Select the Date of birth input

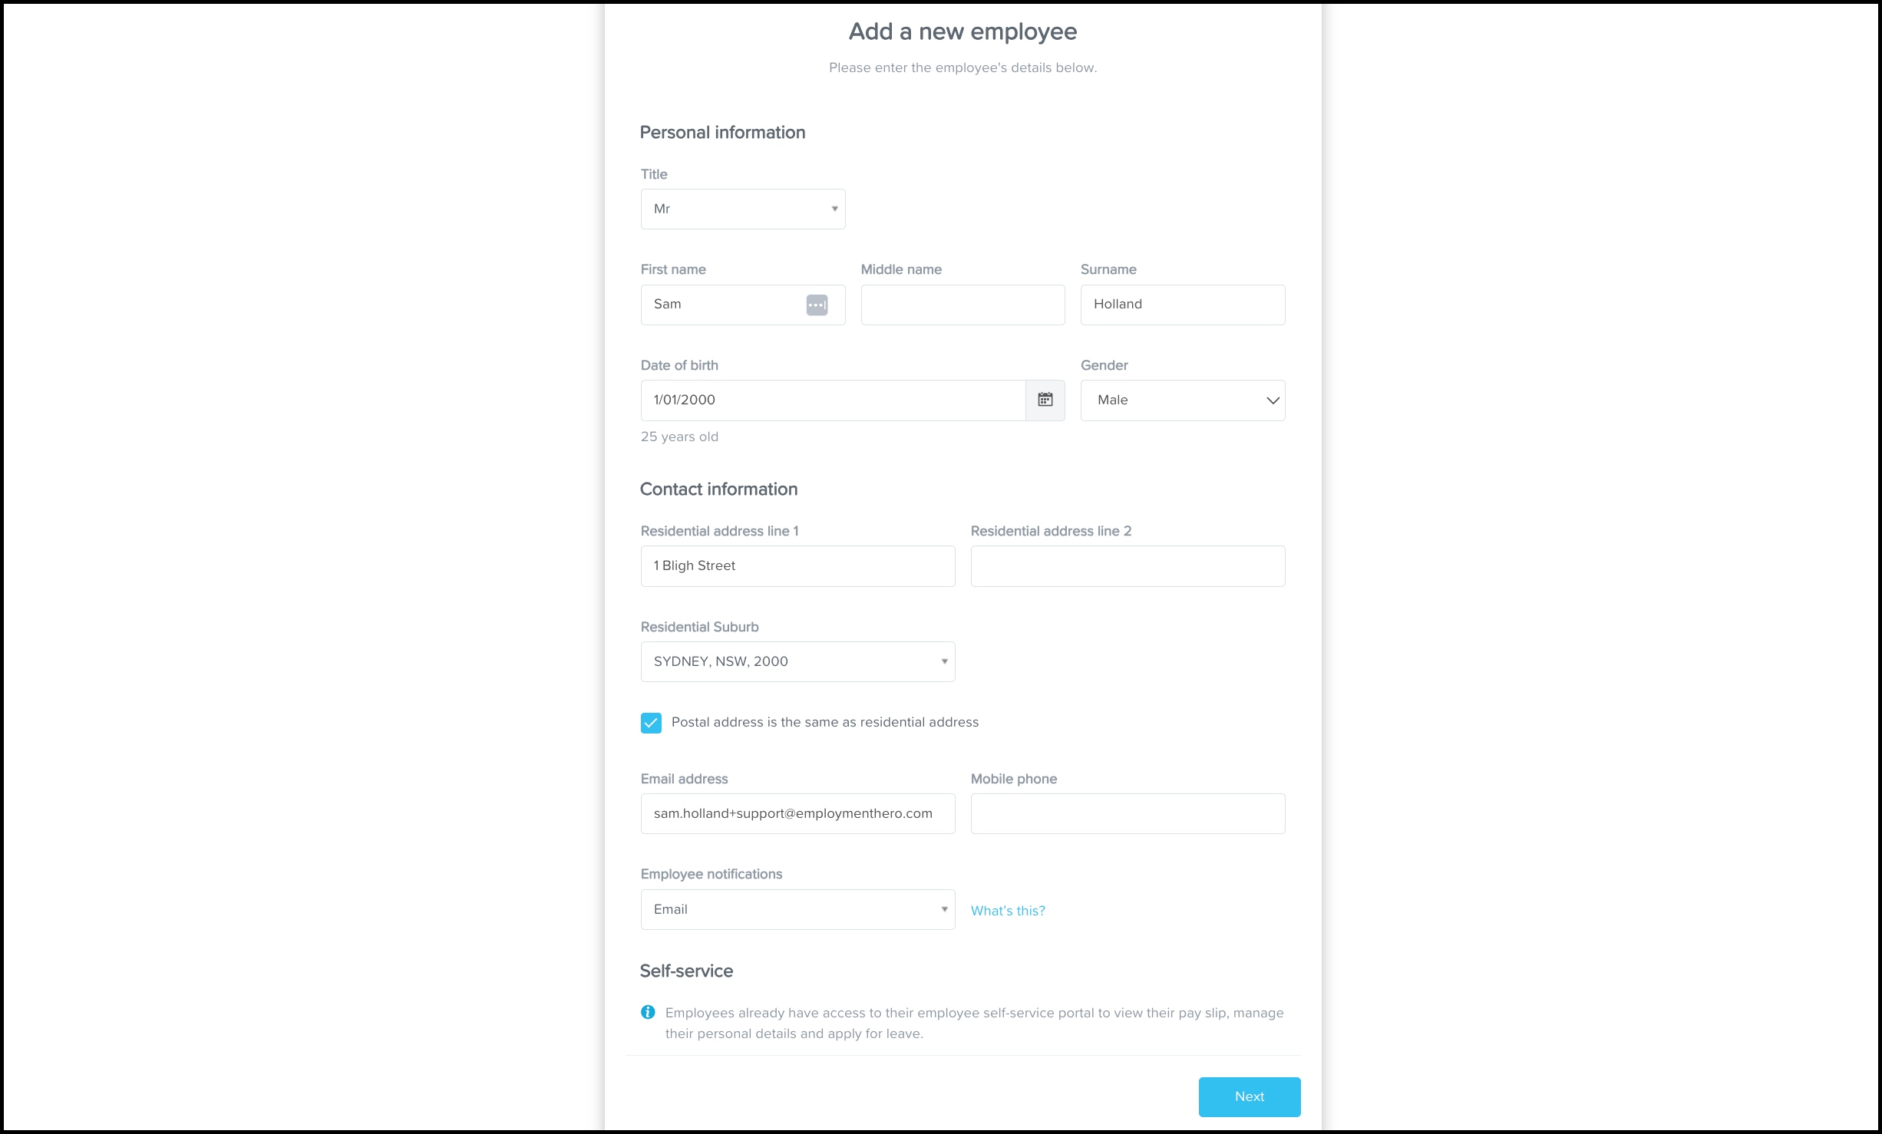(833, 401)
